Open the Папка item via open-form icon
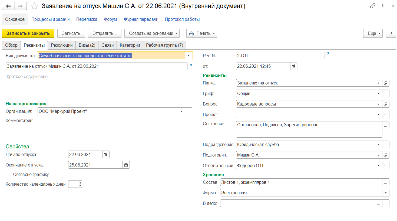Image resolution: width=397 pixels, height=221 pixels. click(x=386, y=83)
